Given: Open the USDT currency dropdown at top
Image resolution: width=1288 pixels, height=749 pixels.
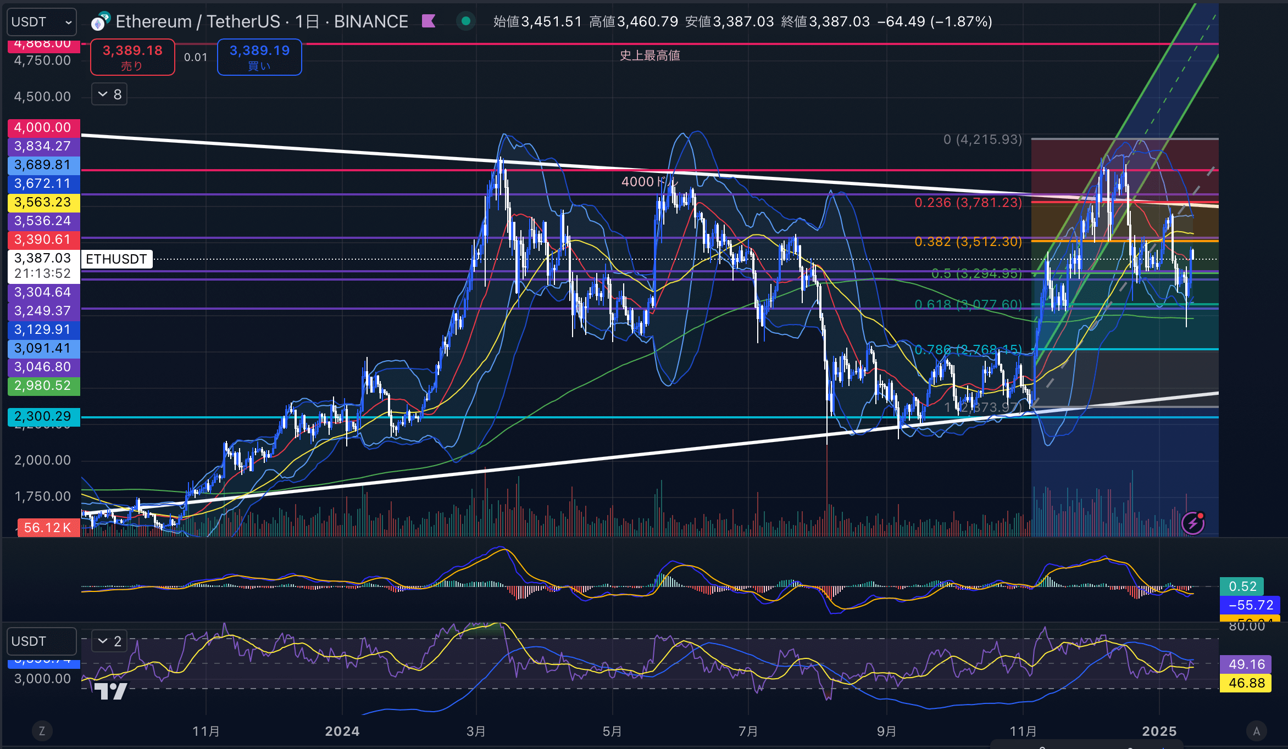Looking at the screenshot, I should (41, 22).
